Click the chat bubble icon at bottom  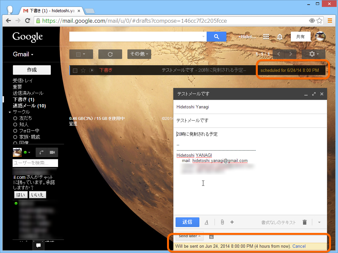pyautogui.click(x=38, y=245)
